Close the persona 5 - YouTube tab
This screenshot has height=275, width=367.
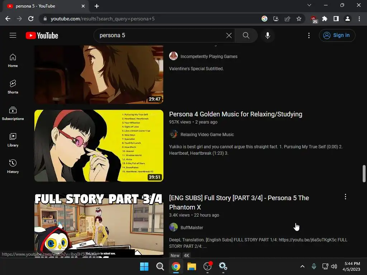pyautogui.click(x=83, y=6)
